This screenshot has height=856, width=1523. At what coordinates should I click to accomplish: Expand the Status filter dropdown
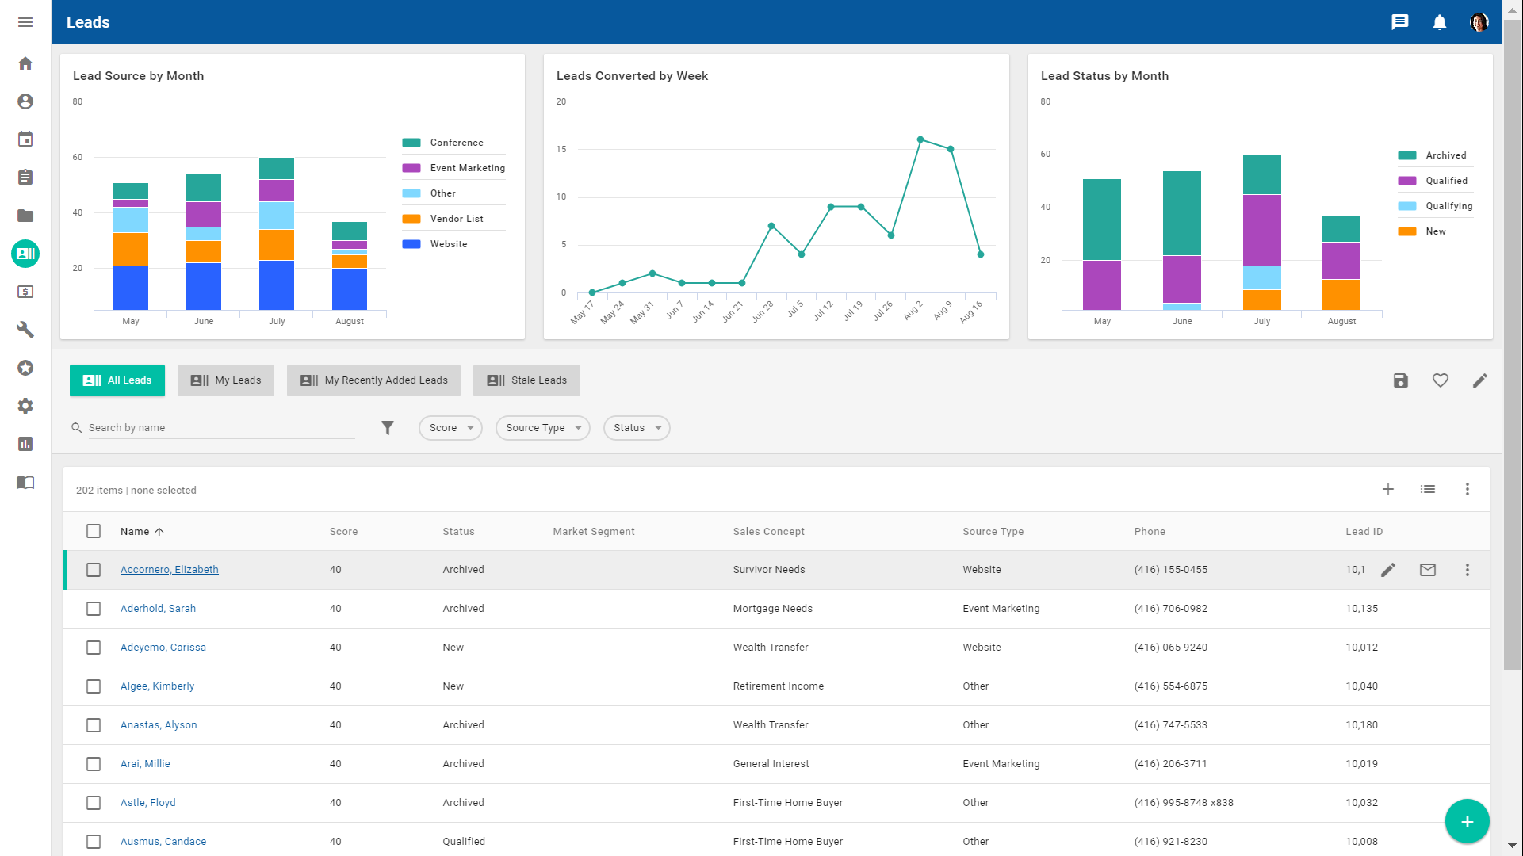click(x=637, y=428)
